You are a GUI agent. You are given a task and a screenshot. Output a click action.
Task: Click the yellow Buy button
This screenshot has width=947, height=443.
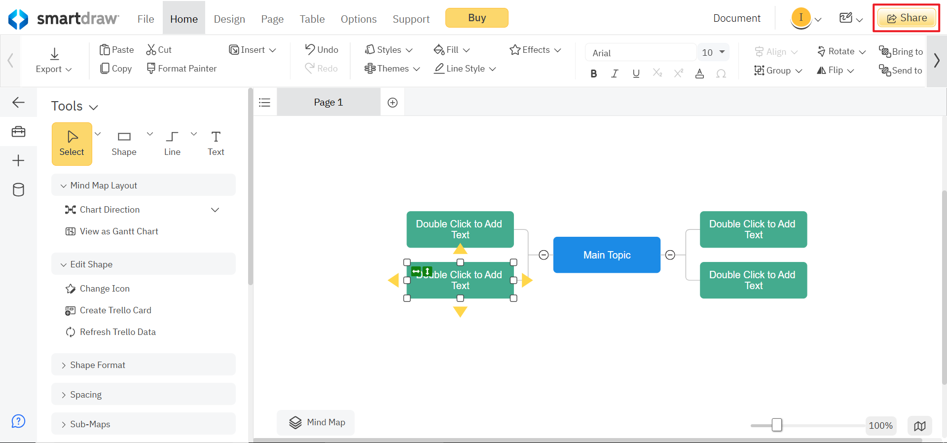click(x=477, y=18)
